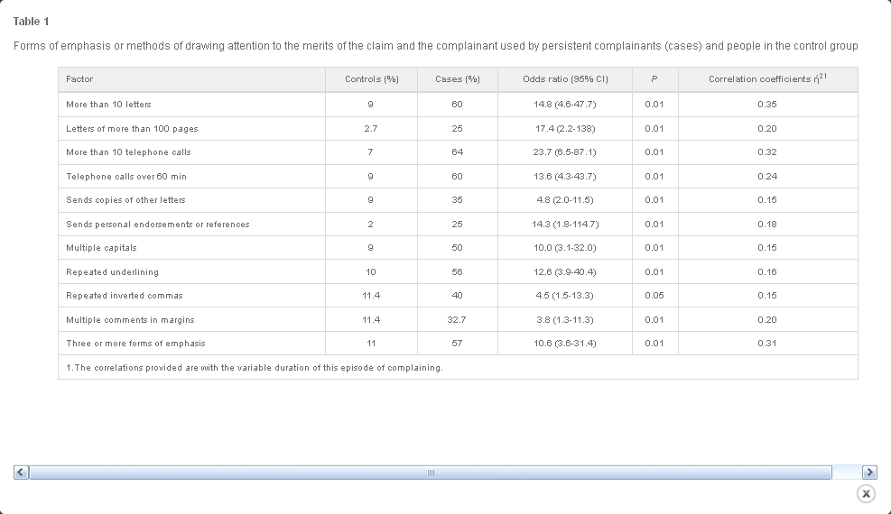Click odds ratio '13.6 (4.3-43.7)'
The width and height of the screenshot is (891, 514).
coord(565,177)
